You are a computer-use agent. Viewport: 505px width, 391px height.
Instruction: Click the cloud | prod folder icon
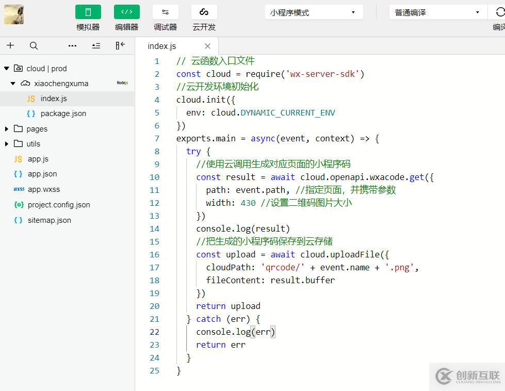(19, 68)
